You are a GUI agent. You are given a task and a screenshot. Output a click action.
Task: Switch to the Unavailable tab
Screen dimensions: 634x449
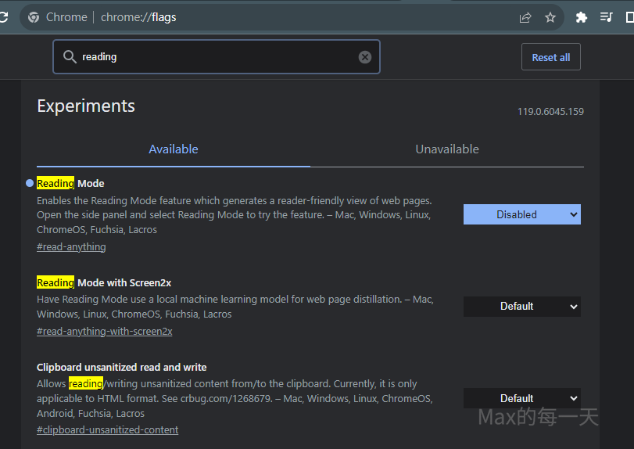pos(447,149)
